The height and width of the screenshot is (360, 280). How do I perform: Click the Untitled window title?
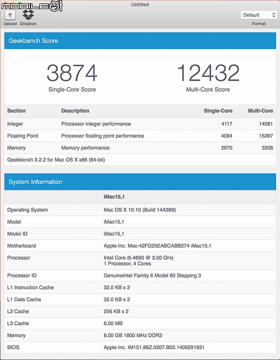140,4
